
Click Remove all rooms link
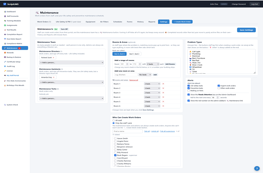pos(134,80)
